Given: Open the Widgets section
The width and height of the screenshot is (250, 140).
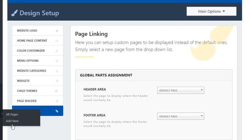Looking at the screenshot, I should (x=37, y=81).
